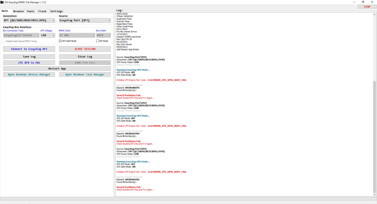This screenshot has height=204, width=377.
Task: Click the Z3X EasyJtag app icon in title bar
Action: pyautogui.click(x=2, y=2)
